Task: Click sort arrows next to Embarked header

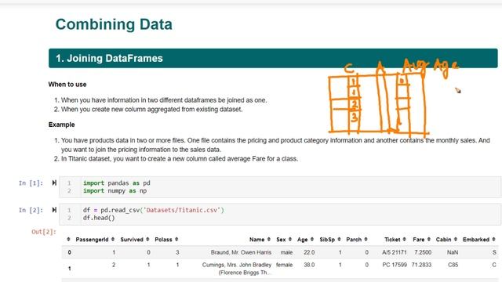Action: [493, 239]
